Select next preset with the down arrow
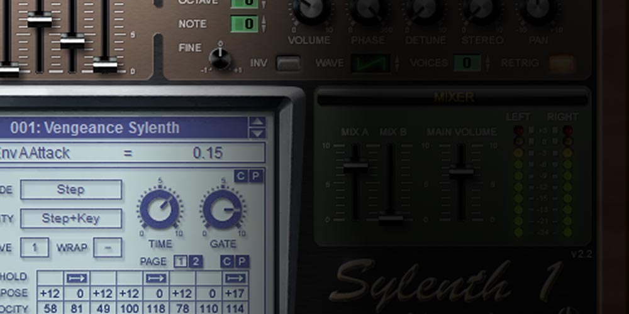Screen dimensions: 629x314 pos(257,133)
